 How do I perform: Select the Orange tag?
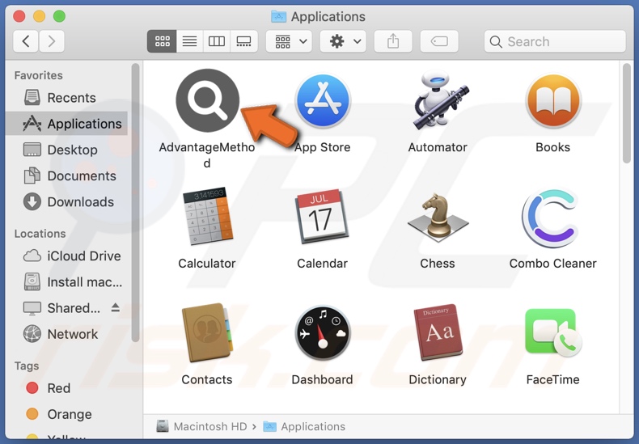click(x=67, y=414)
